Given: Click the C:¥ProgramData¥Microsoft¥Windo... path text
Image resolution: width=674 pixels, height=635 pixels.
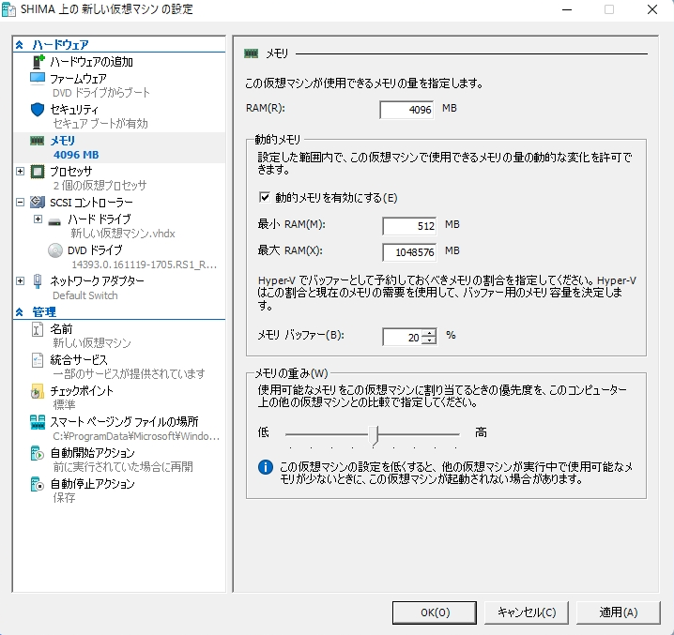Looking at the screenshot, I should point(136,436).
